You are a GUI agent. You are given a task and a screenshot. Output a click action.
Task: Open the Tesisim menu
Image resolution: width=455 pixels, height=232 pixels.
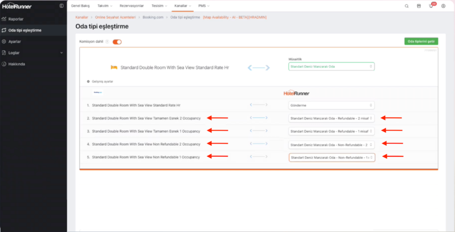pos(160,6)
